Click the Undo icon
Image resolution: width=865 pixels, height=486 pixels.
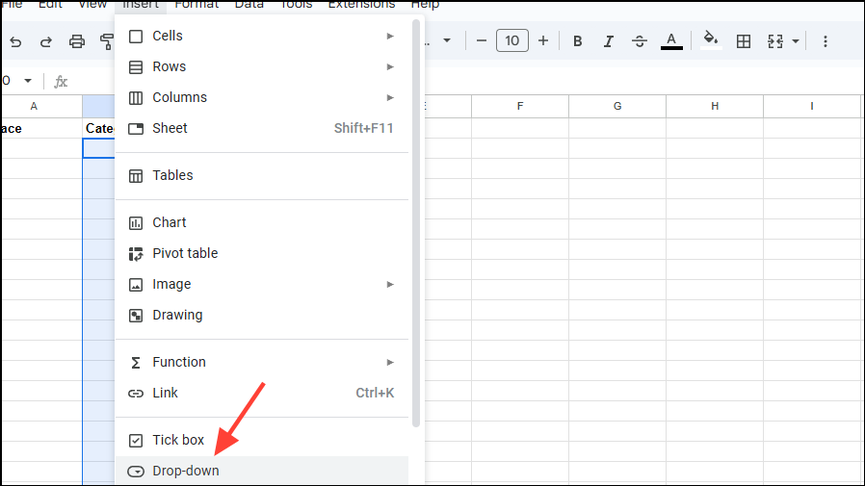click(15, 41)
